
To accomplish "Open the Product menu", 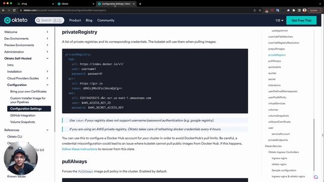I will pyautogui.click(x=75, y=20).
